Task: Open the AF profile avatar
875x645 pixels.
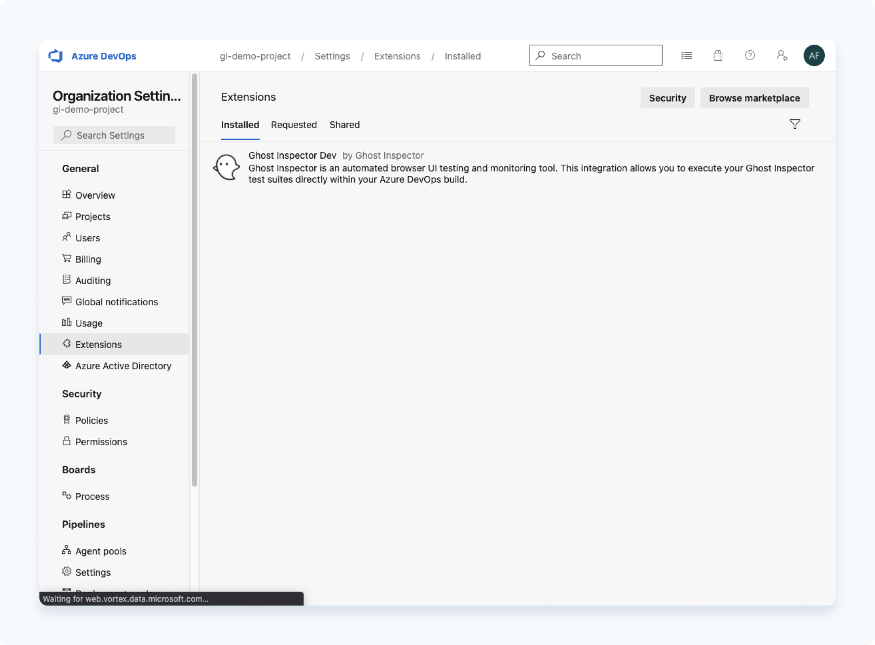Action: pos(814,56)
